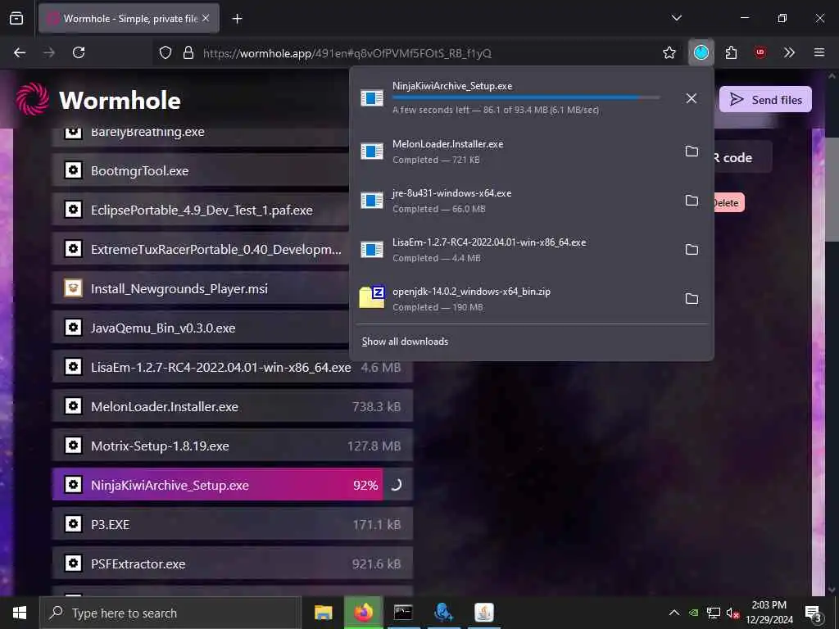Viewport: 839px width, 629px height.
Task: Click the Type here to search box
Action: point(170,613)
